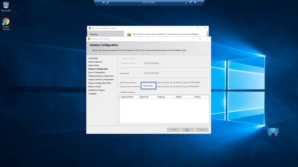Restore down the remote desktop session
The image size is (298, 167).
(190, 2)
